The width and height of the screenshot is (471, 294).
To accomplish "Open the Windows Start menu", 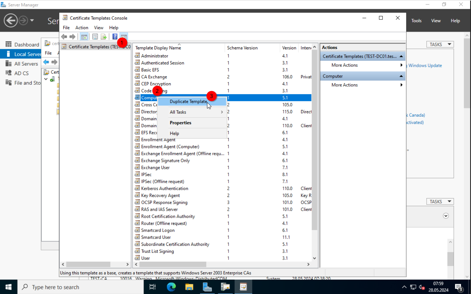I will [x=8, y=287].
